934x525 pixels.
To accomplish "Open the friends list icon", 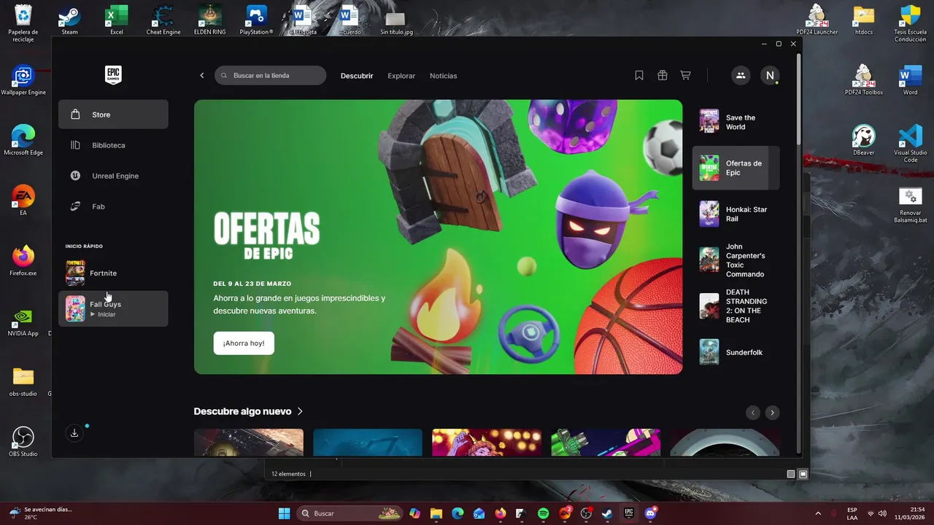I will coord(741,75).
